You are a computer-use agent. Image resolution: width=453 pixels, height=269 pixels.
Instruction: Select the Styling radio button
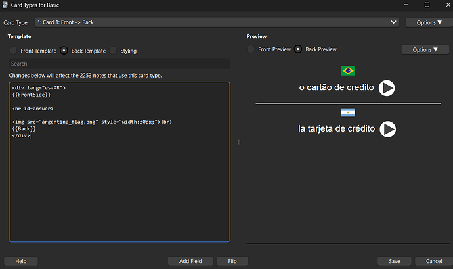click(113, 50)
